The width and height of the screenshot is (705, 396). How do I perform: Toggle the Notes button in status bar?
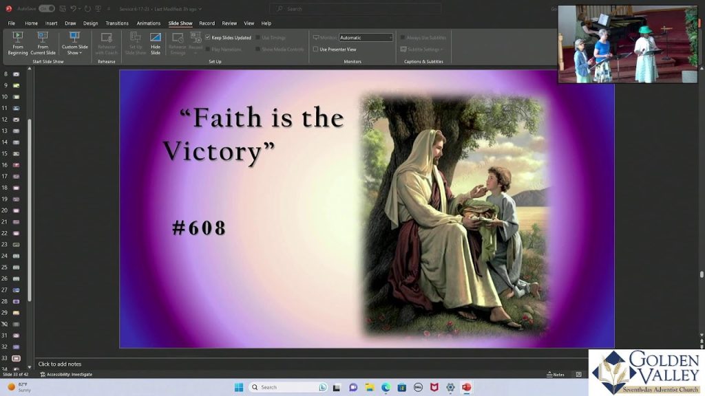tap(556, 375)
